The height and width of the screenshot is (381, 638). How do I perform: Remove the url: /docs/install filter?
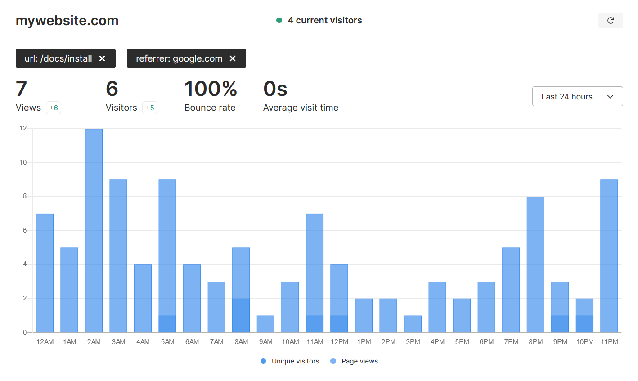[x=102, y=58]
